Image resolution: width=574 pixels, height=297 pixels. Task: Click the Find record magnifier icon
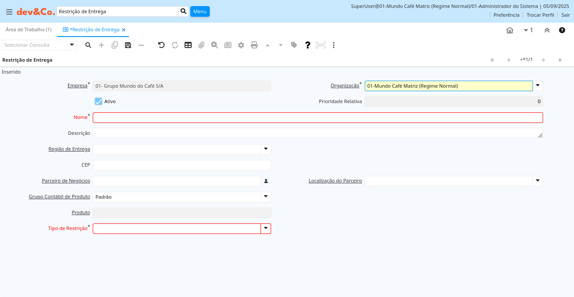tap(88, 45)
